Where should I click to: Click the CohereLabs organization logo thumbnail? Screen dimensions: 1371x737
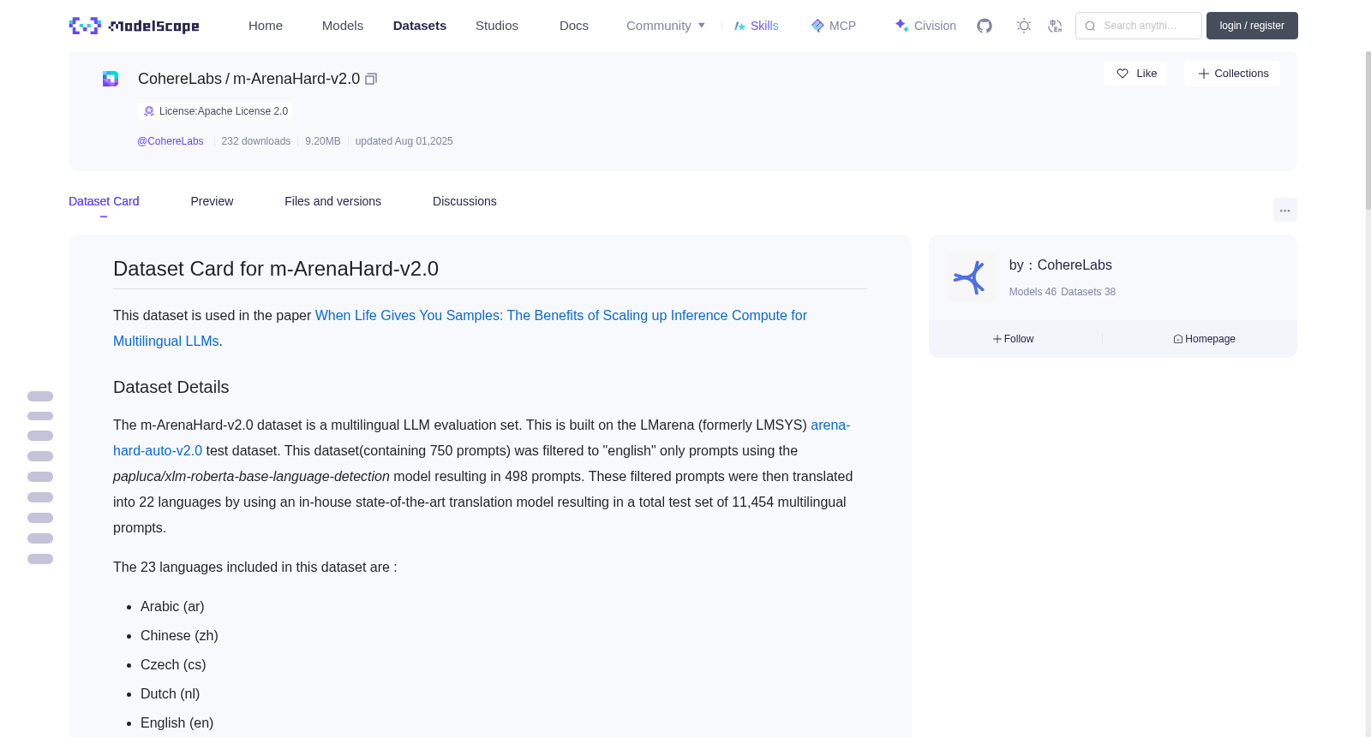971,276
